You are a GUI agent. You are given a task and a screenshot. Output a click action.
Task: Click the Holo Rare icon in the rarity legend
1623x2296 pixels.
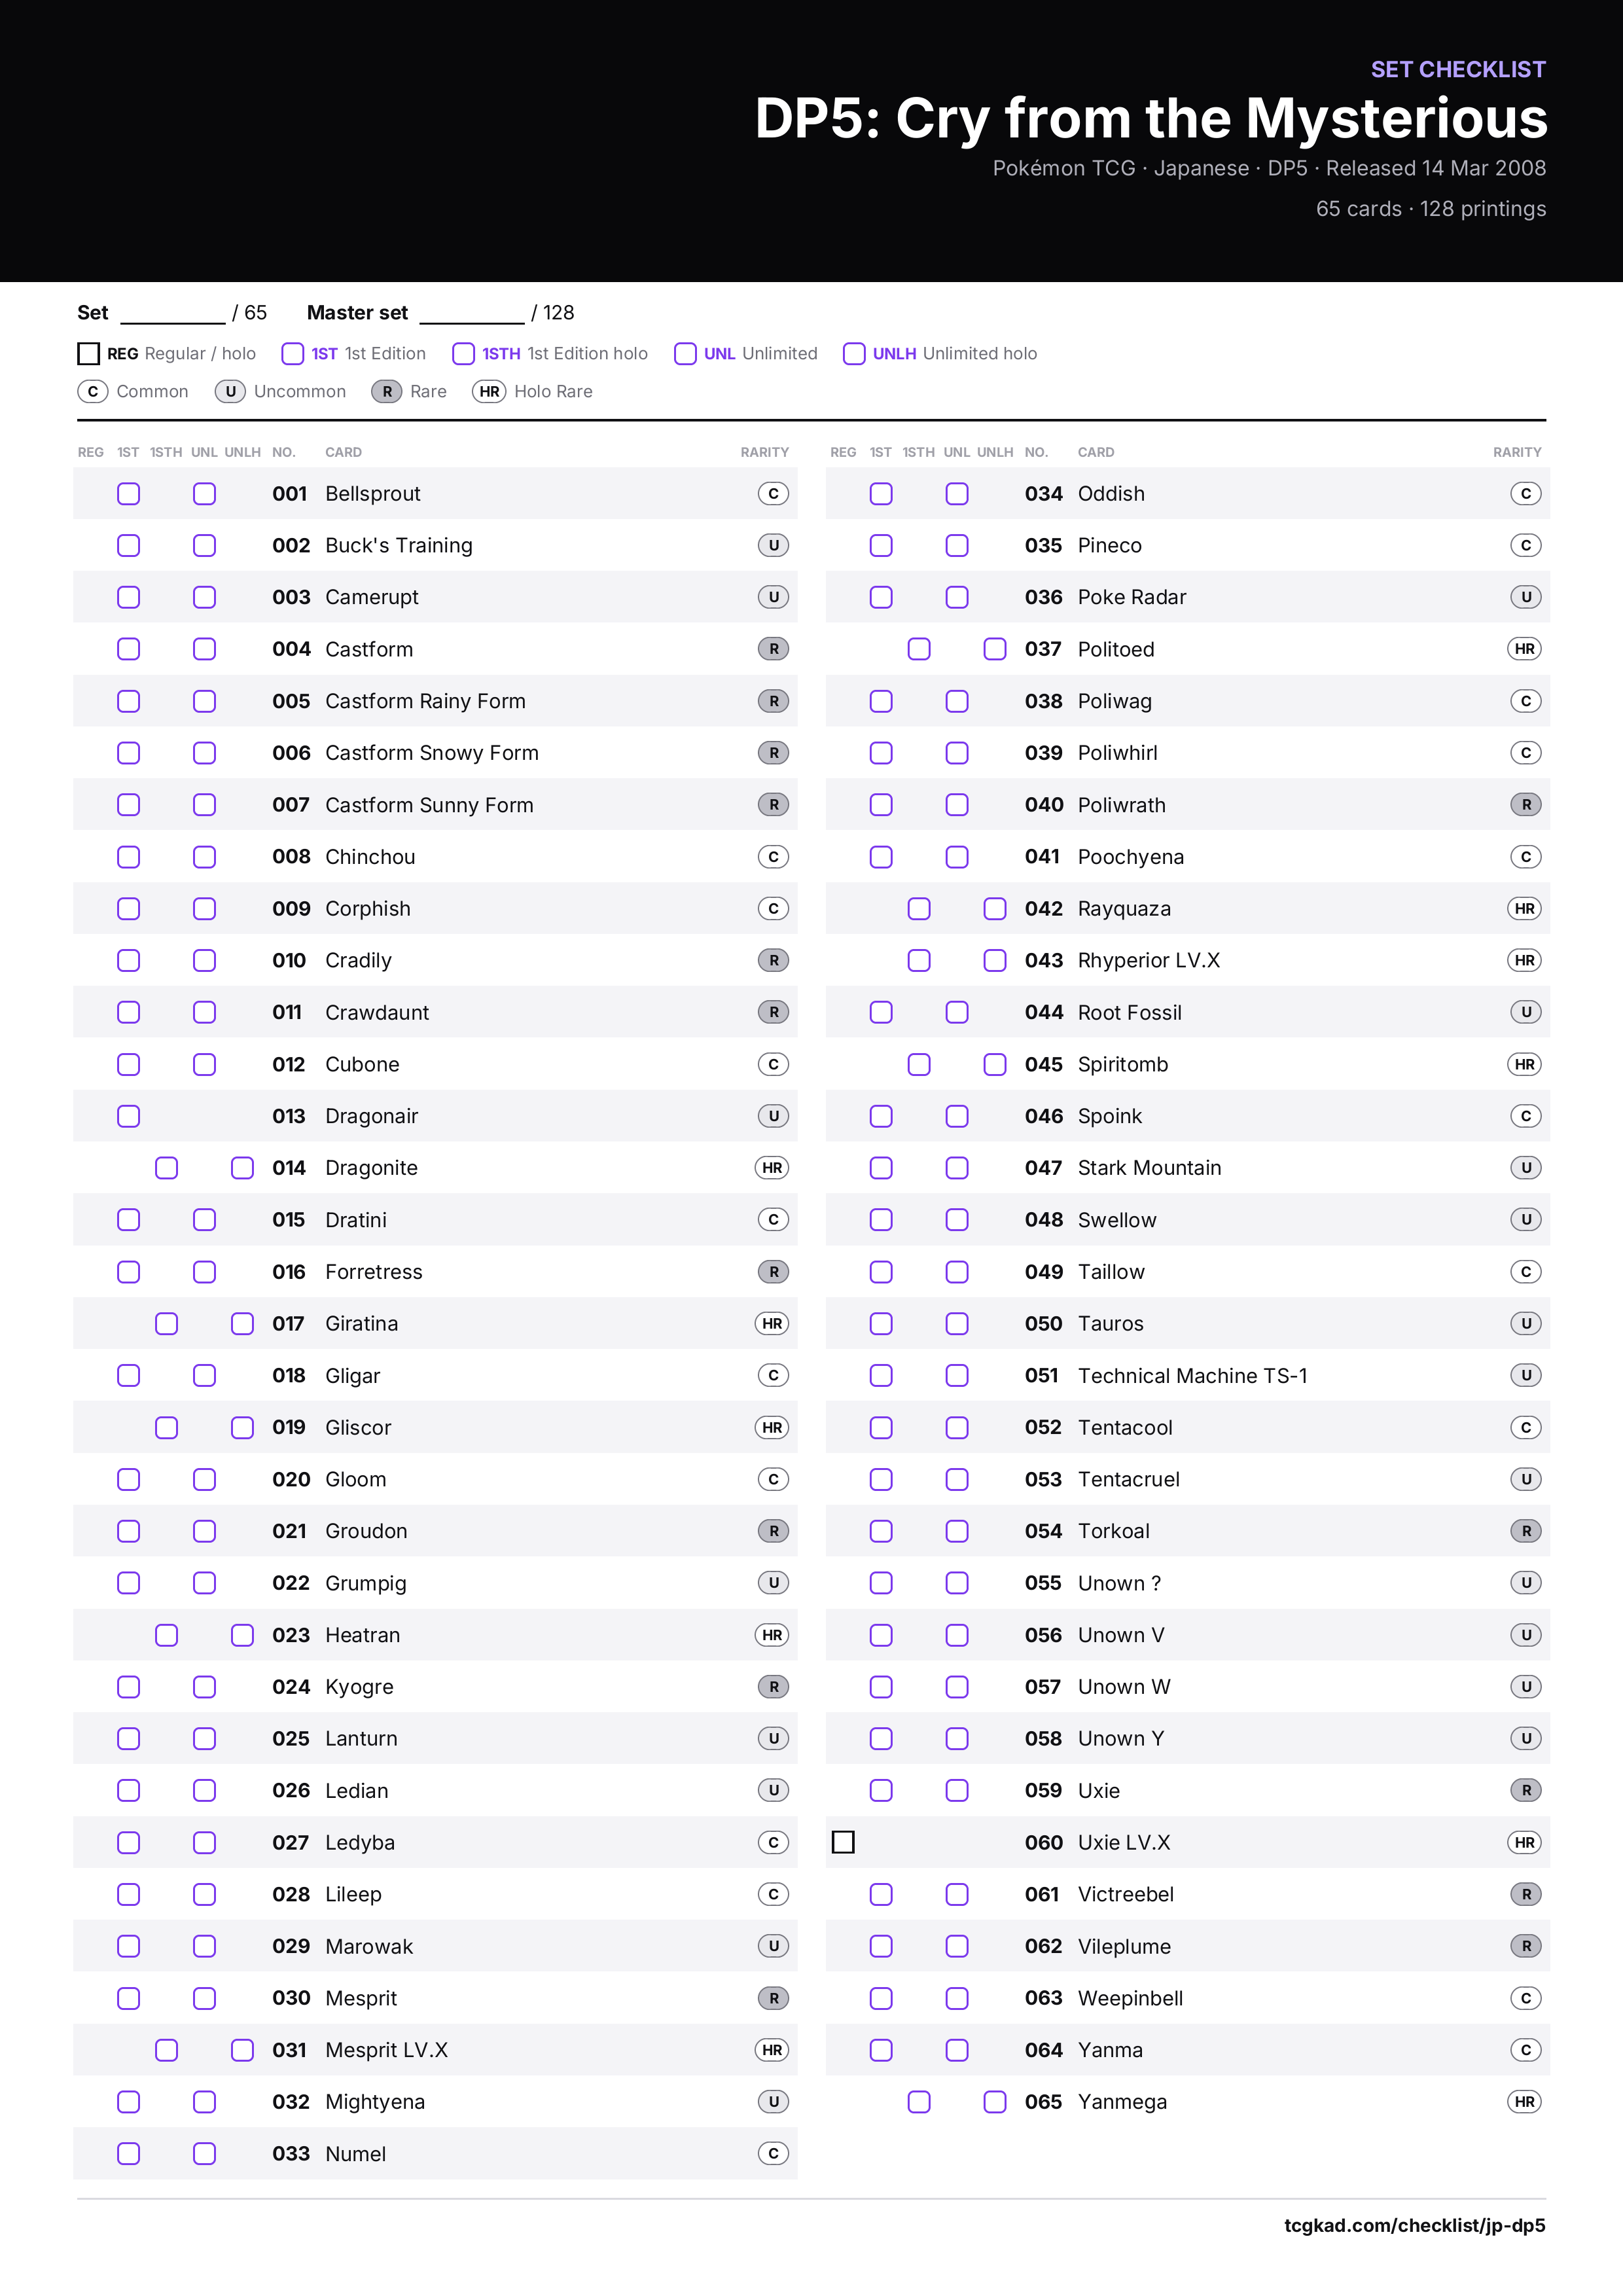pyautogui.click(x=489, y=391)
